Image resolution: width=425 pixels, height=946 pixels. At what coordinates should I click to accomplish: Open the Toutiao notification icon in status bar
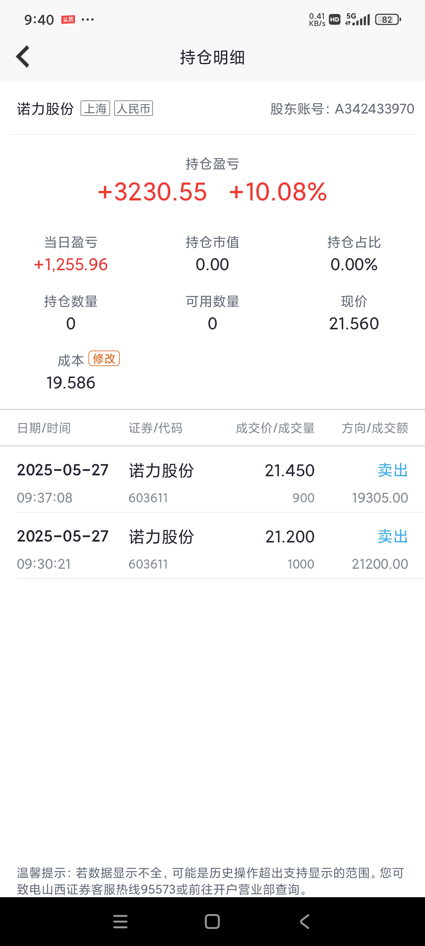68,20
